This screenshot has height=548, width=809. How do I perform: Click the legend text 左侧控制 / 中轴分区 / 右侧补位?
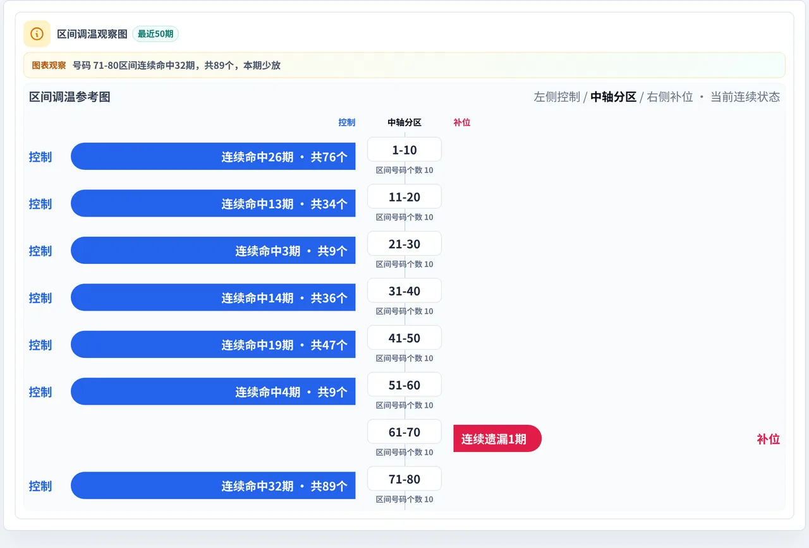[614, 97]
